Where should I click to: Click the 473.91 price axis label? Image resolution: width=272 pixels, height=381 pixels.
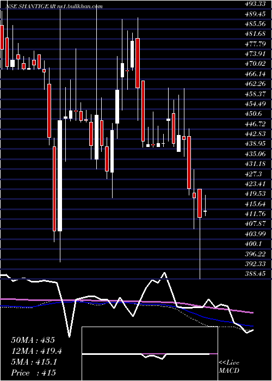255,54
